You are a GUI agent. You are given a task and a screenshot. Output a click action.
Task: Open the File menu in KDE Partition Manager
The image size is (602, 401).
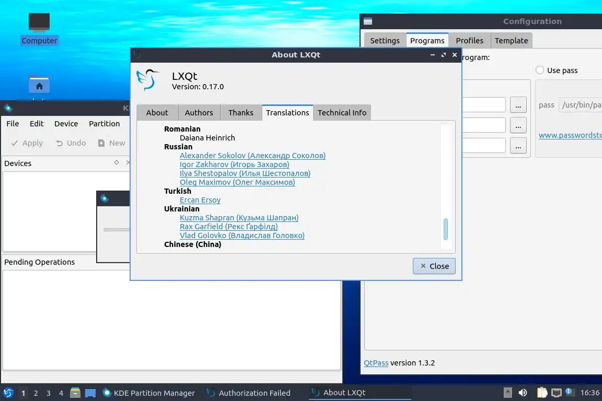tap(13, 124)
